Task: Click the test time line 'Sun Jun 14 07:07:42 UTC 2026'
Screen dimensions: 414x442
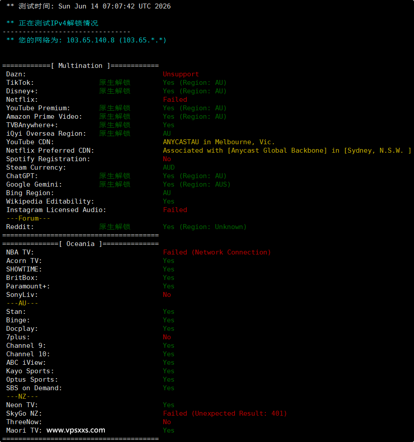Action: (114, 6)
